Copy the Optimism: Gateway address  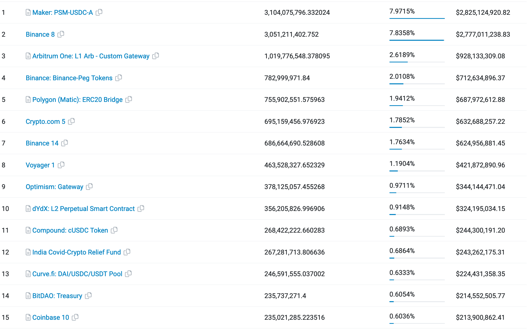89,187
